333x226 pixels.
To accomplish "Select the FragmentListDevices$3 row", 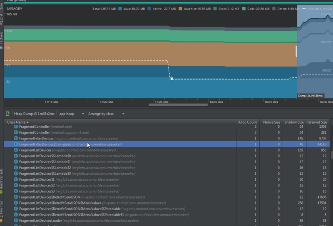I will click(167, 191).
